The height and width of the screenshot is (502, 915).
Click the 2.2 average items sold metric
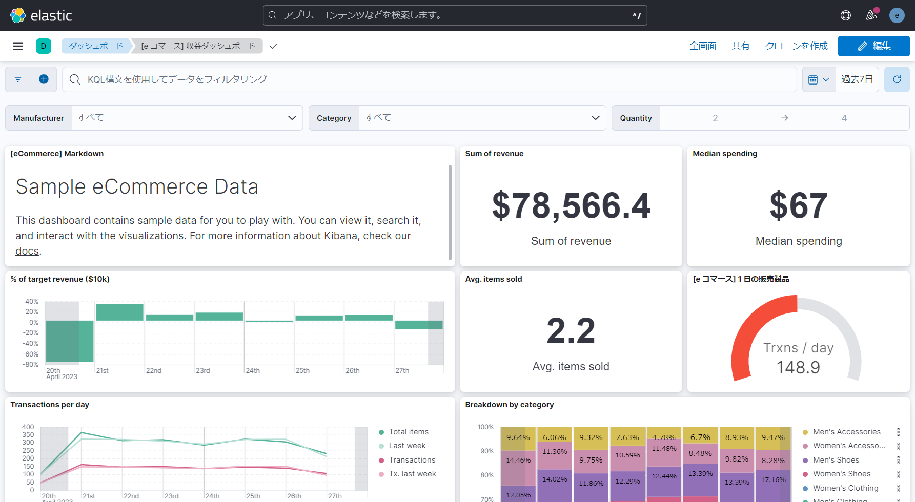coord(571,331)
